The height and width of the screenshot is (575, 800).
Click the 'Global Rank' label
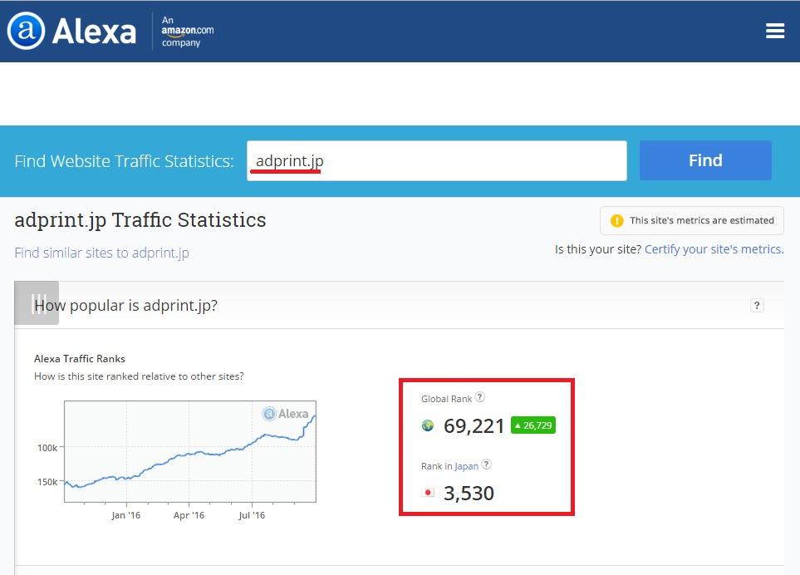(x=446, y=399)
